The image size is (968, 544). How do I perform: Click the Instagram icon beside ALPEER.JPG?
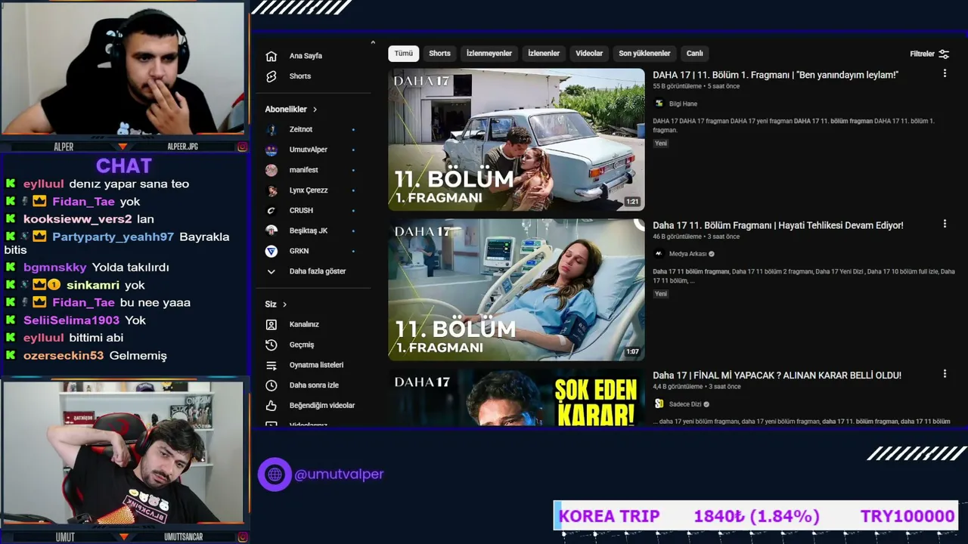[x=242, y=147]
